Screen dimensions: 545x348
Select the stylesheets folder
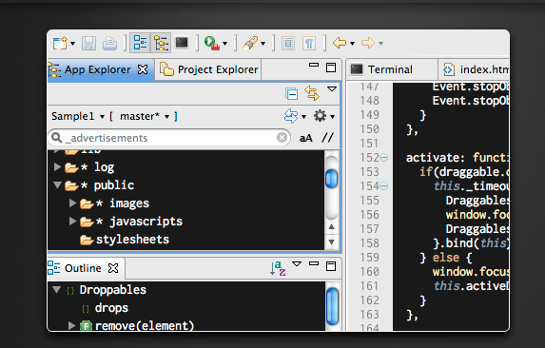(124, 240)
